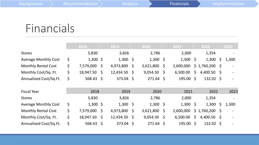Click white 2018 header in first table
The height and width of the screenshot is (145, 259).
83,47
